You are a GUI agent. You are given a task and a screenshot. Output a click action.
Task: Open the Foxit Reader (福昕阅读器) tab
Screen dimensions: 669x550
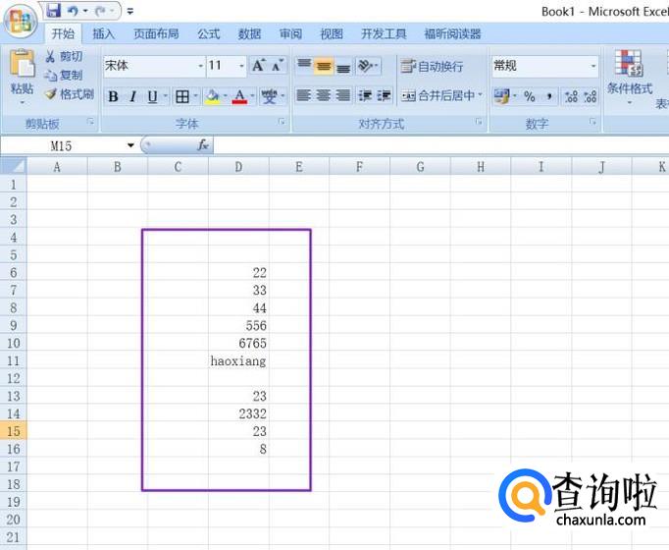452,33
